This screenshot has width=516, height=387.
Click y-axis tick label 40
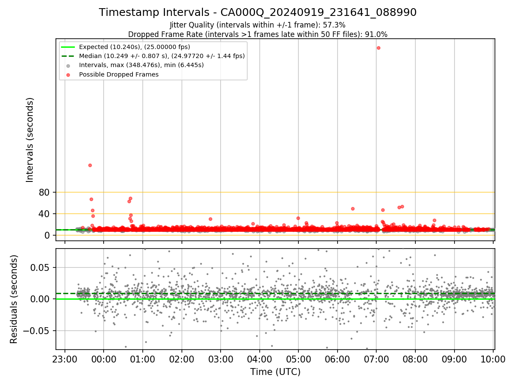(x=45, y=214)
